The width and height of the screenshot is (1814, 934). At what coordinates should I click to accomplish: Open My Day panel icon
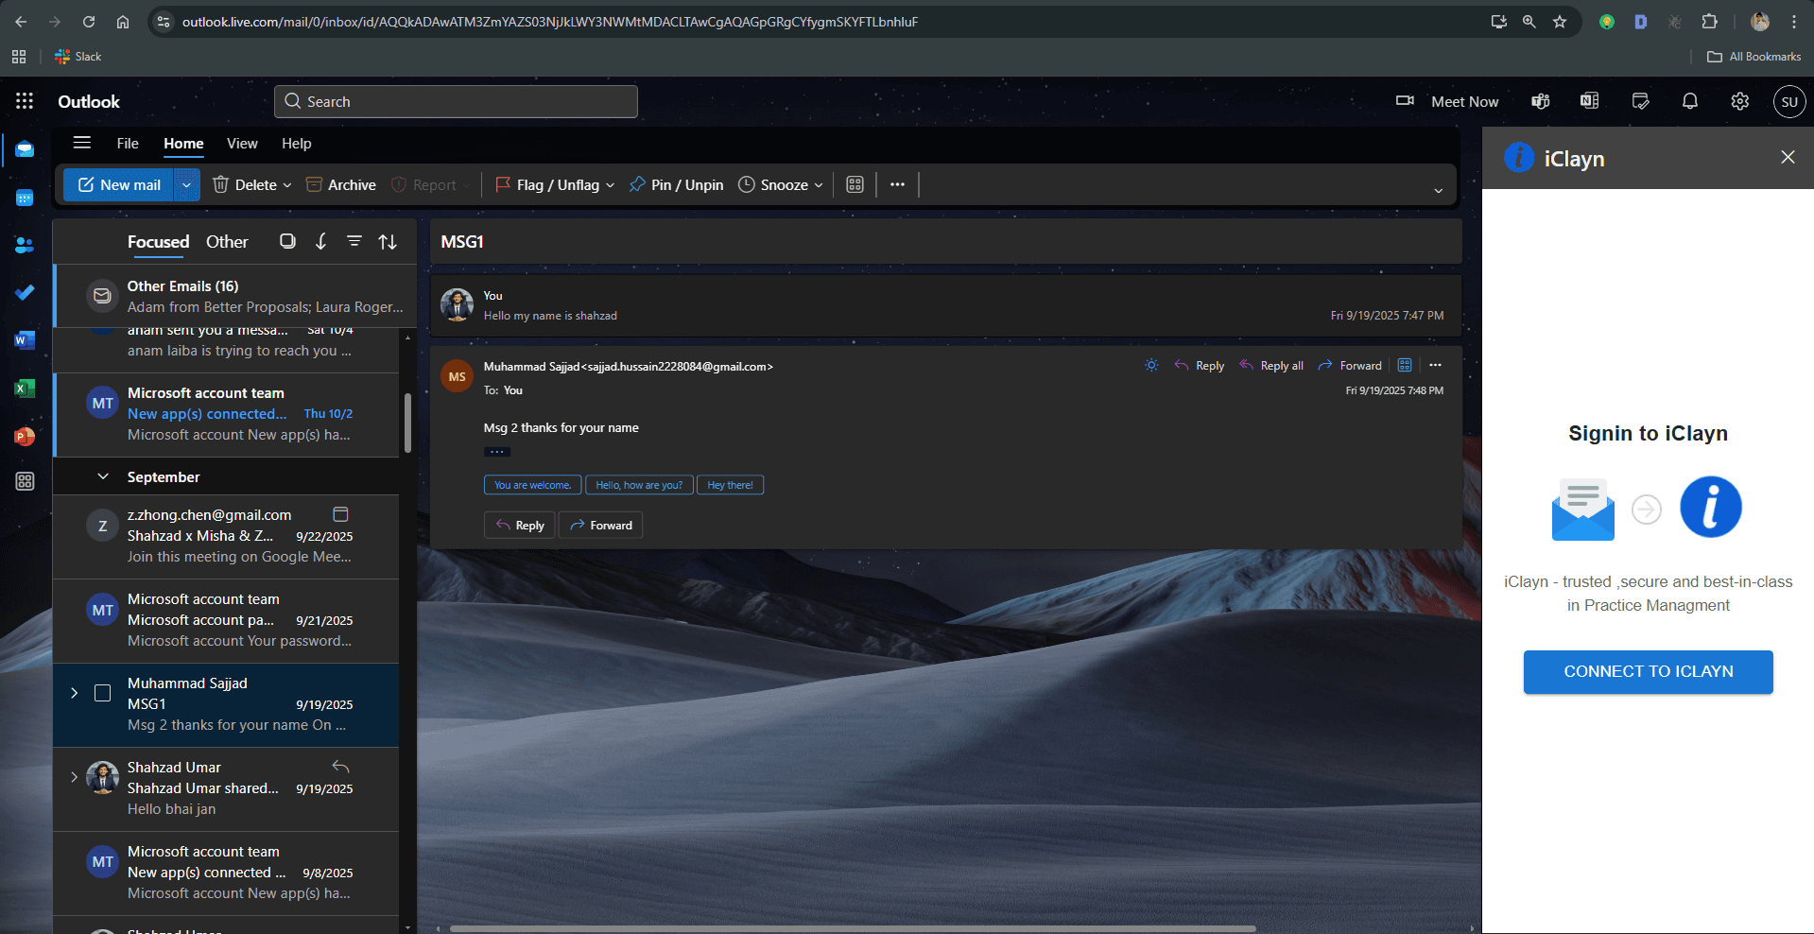[x=1640, y=101]
